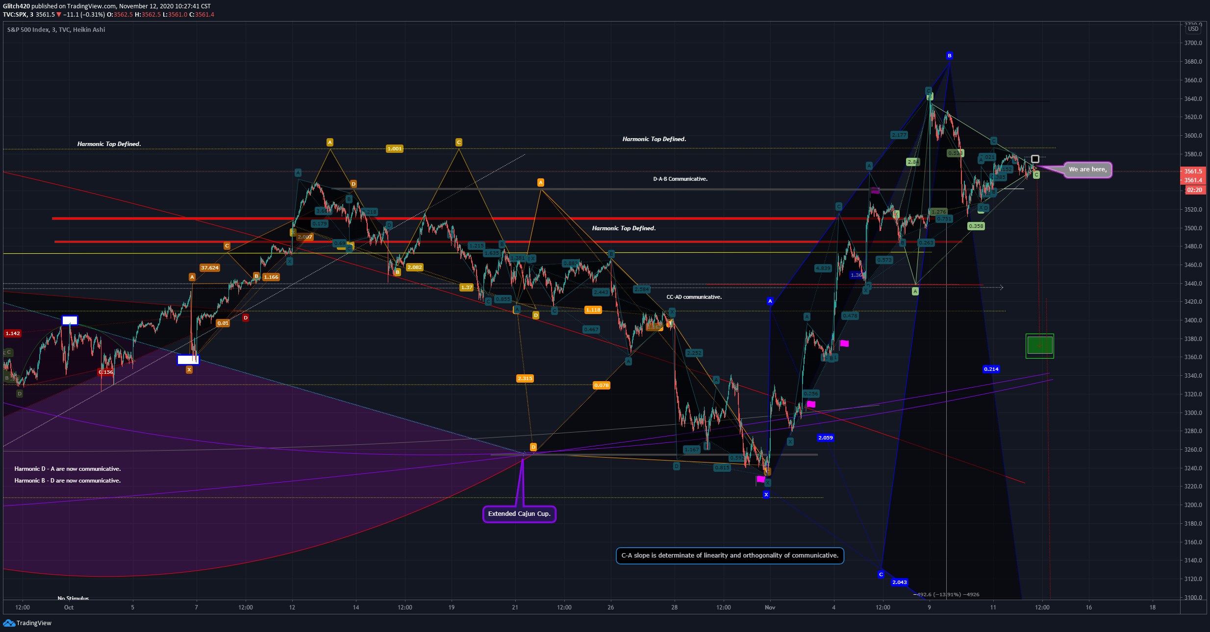Click the 3400.0 price axis level
Image resolution: width=1210 pixels, height=632 pixels.
tap(1193, 320)
